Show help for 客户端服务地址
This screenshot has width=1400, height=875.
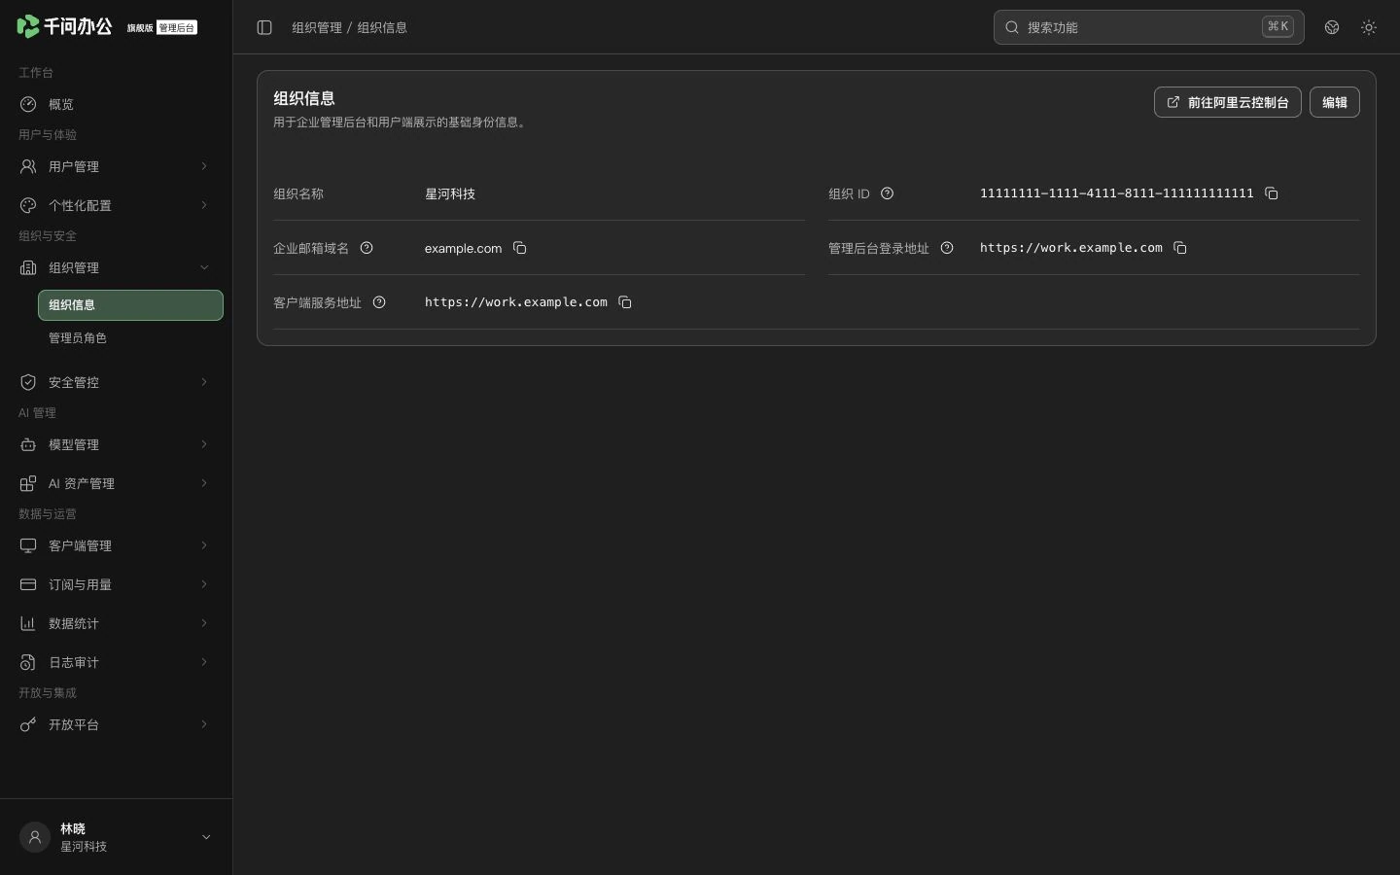[379, 302]
